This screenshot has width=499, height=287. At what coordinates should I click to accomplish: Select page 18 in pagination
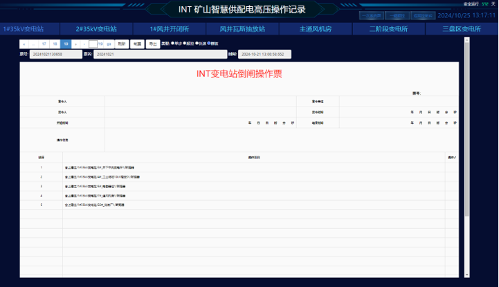pos(55,43)
